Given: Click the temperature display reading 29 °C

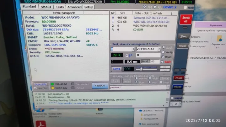Looking at the screenshot, I should (117, 55).
